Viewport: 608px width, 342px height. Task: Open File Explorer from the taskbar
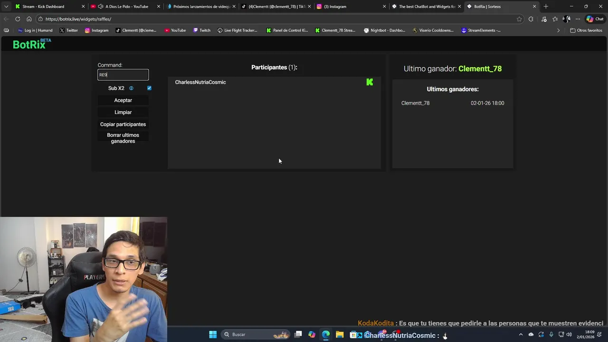point(340,334)
